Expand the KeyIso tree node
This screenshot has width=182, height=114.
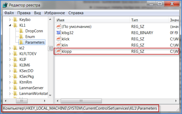[x=10, y=20]
